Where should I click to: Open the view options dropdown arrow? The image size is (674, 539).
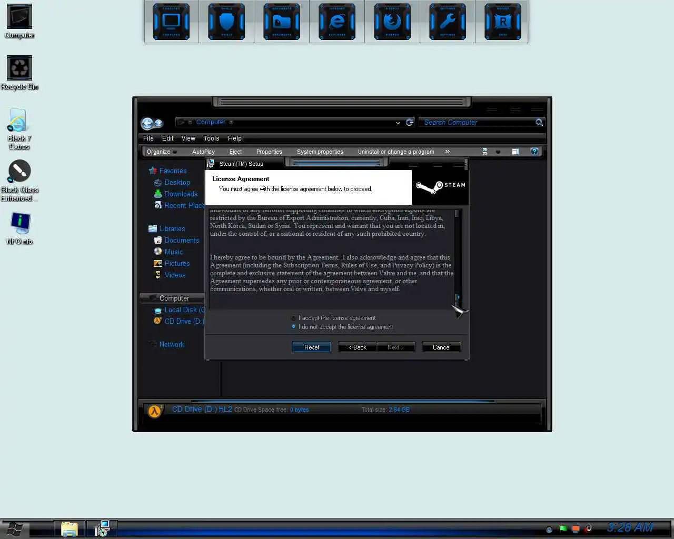tap(498, 152)
